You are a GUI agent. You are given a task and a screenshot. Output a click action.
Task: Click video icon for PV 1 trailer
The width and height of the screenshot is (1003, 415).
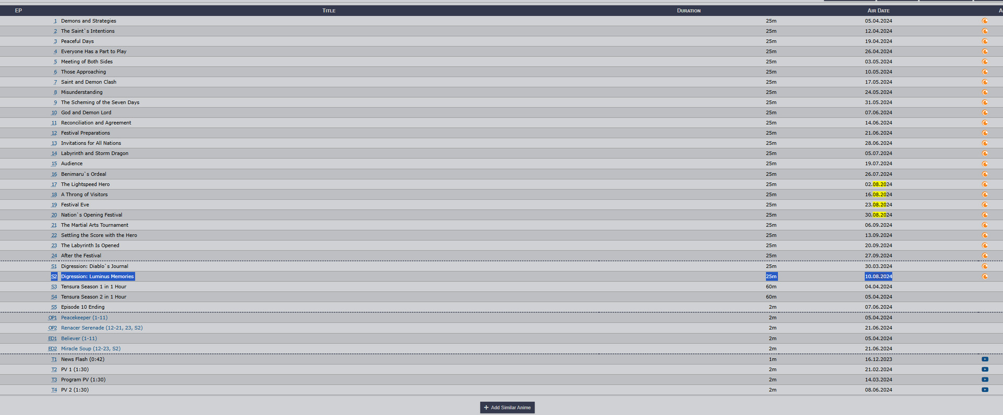[985, 370]
